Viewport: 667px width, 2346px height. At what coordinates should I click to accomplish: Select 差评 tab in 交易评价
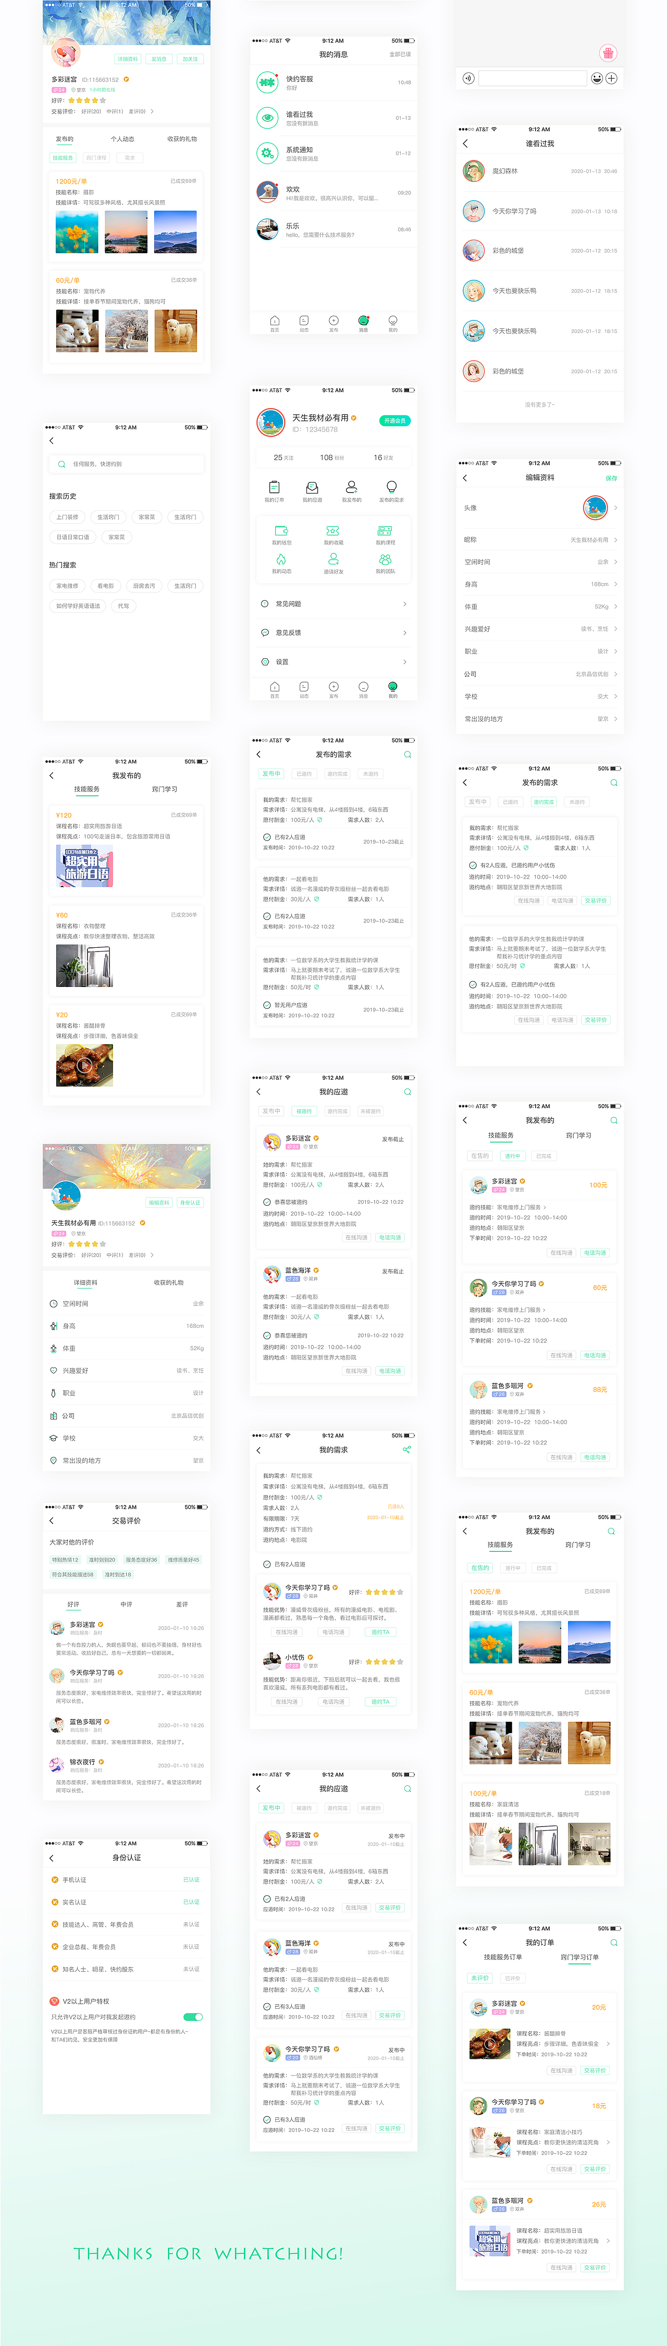[182, 1604]
